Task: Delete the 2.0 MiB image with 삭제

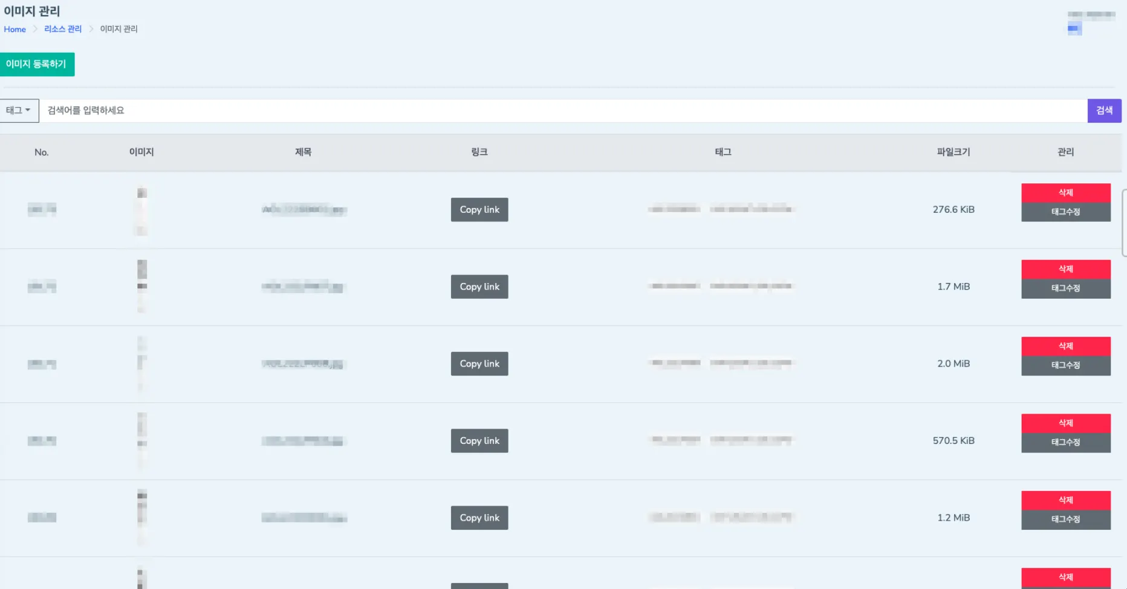Action: point(1066,347)
